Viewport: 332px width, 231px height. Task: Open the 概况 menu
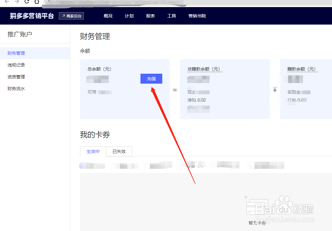click(x=108, y=16)
